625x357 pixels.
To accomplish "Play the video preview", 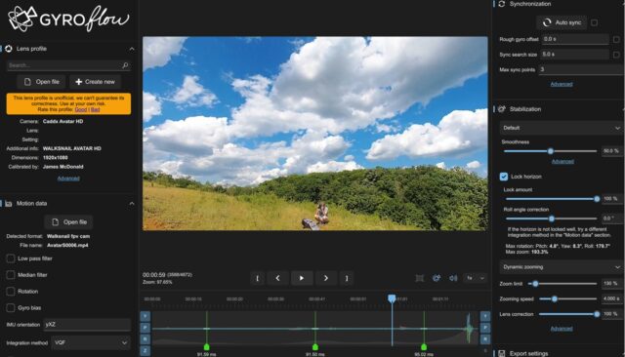I will (302, 278).
